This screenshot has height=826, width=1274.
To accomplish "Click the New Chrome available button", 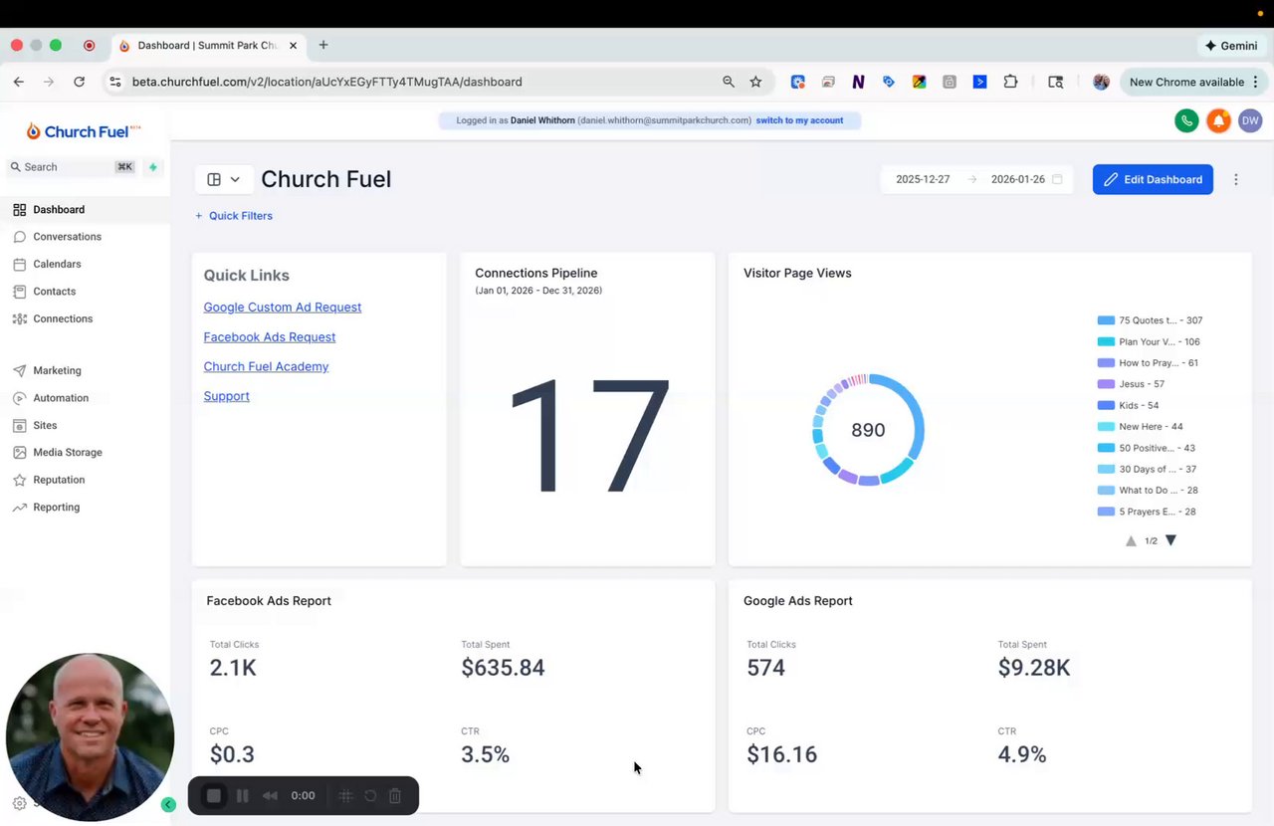I will click(x=1194, y=82).
